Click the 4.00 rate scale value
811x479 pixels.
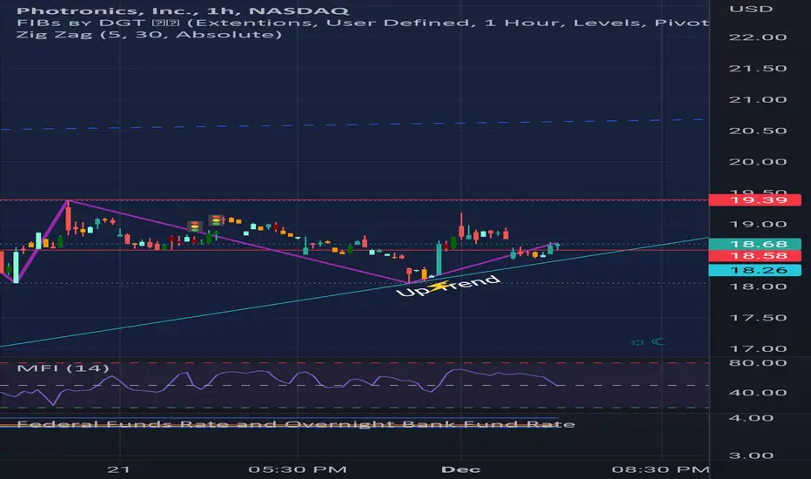click(750, 418)
